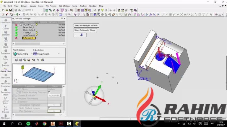227x127 pixels.
Task: Create a new Procedure from the sidebar
Action: 6,52
